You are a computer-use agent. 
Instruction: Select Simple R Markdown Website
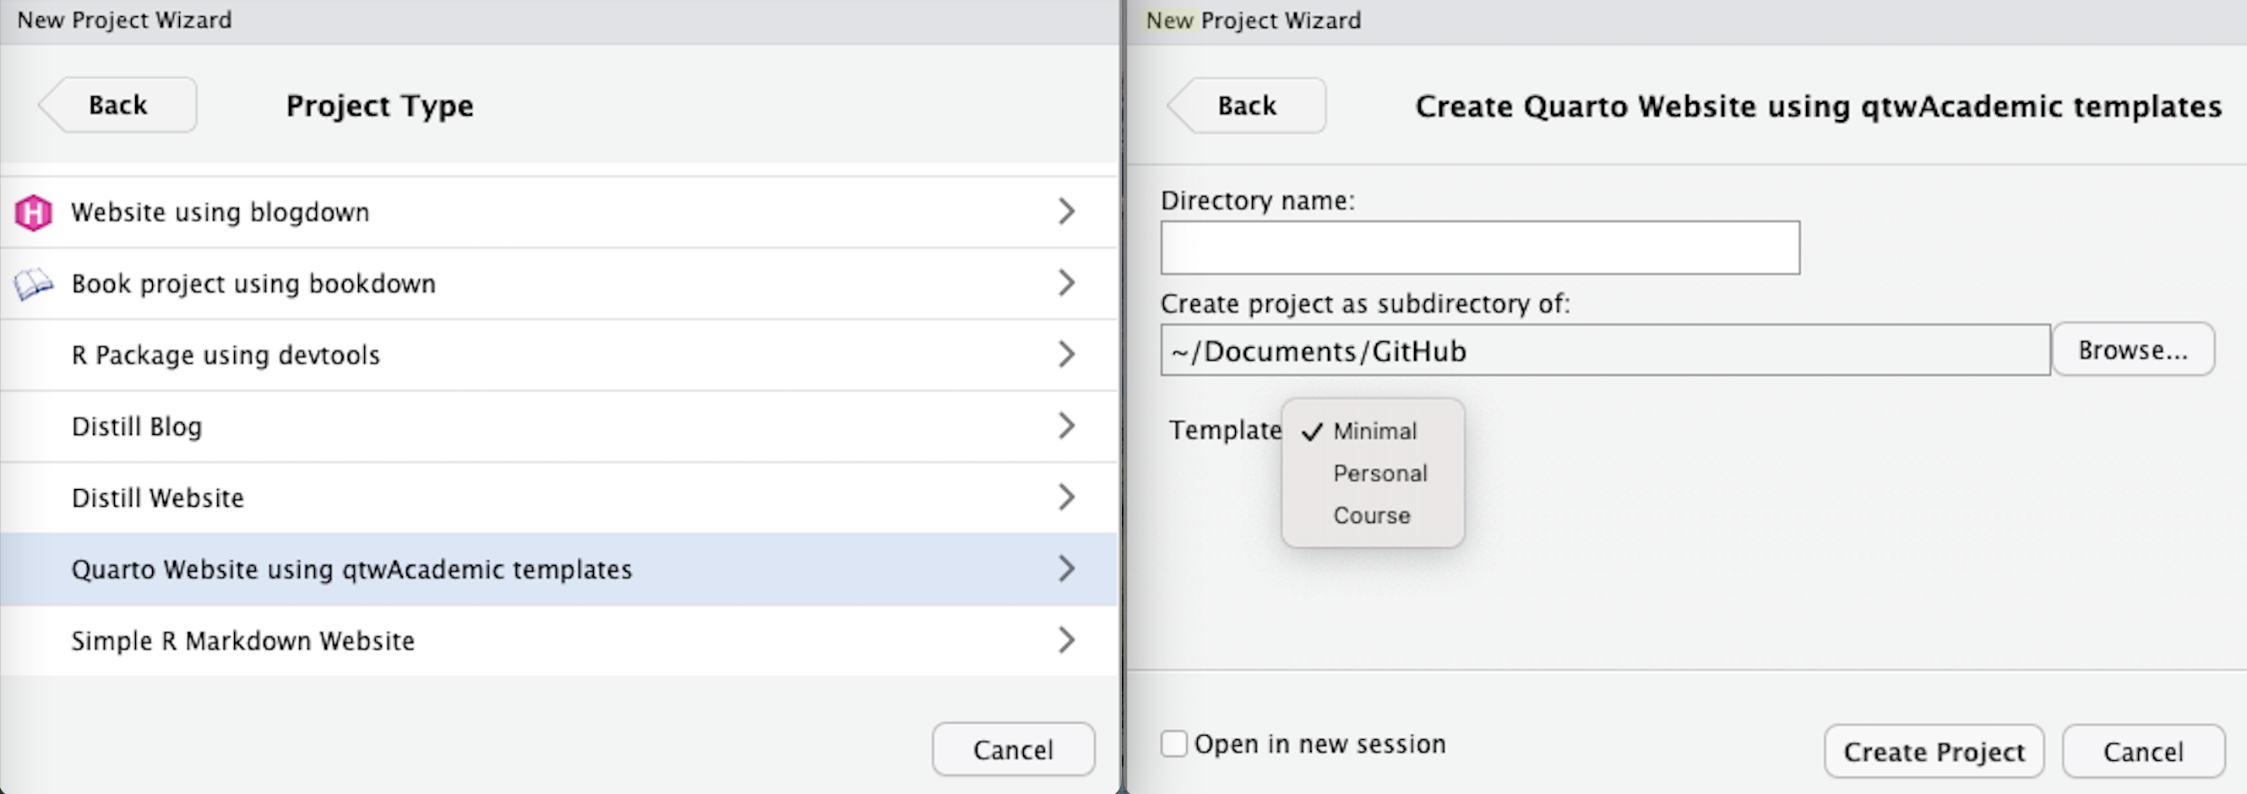(x=242, y=641)
